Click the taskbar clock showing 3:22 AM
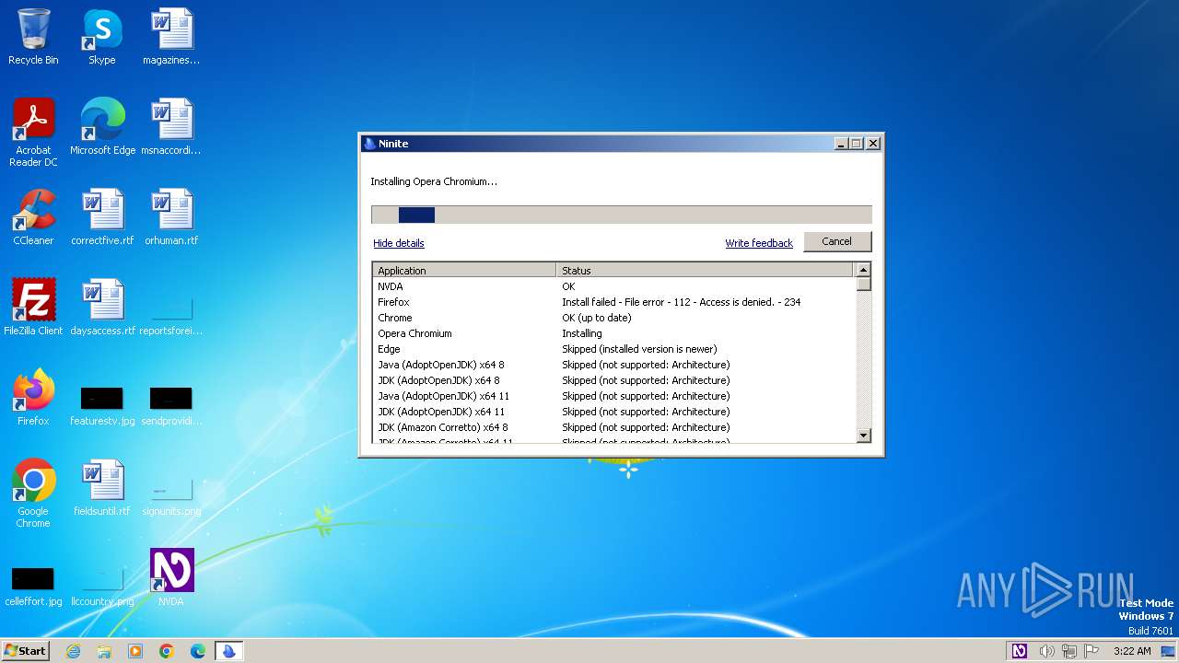The height and width of the screenshot is (663, 1179). (1132, 651)
